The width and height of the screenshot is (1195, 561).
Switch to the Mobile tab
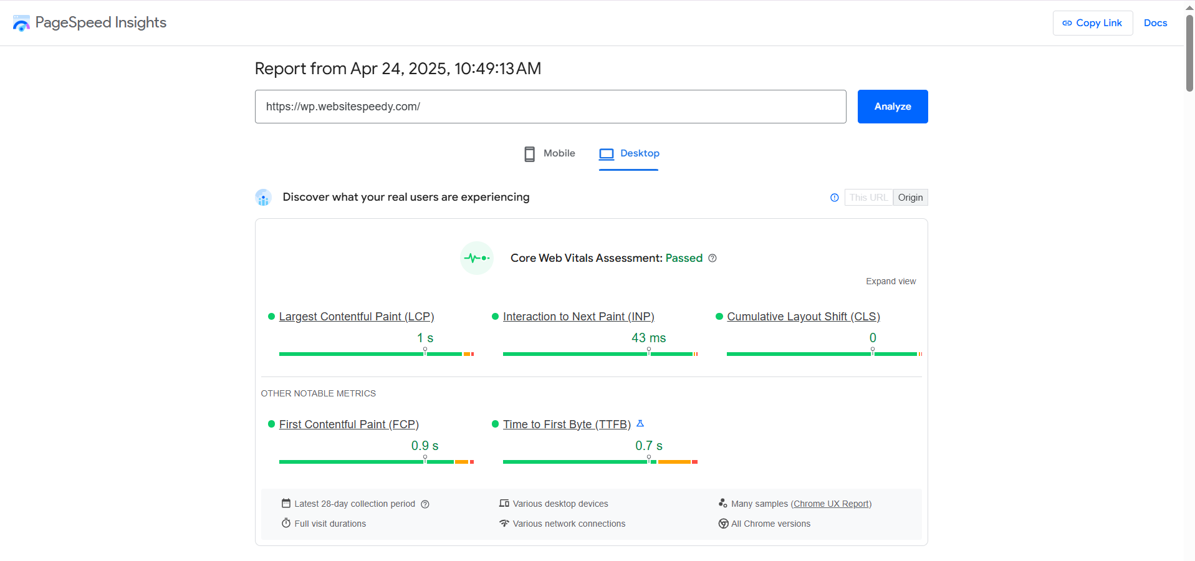point(549,153)
